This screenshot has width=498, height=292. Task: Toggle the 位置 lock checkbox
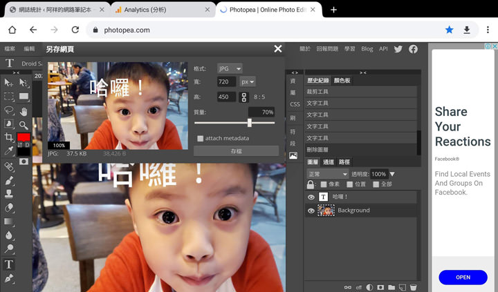(350, 184)
